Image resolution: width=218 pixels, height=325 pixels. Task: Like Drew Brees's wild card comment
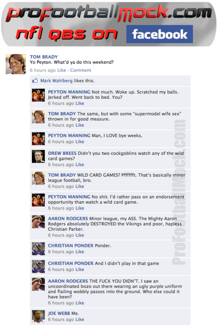coord(80,165)
